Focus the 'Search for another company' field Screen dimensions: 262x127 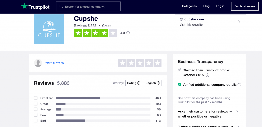pos(88,6)
